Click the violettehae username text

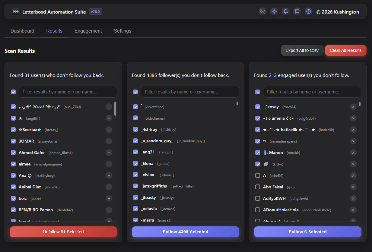pos(154,107)
